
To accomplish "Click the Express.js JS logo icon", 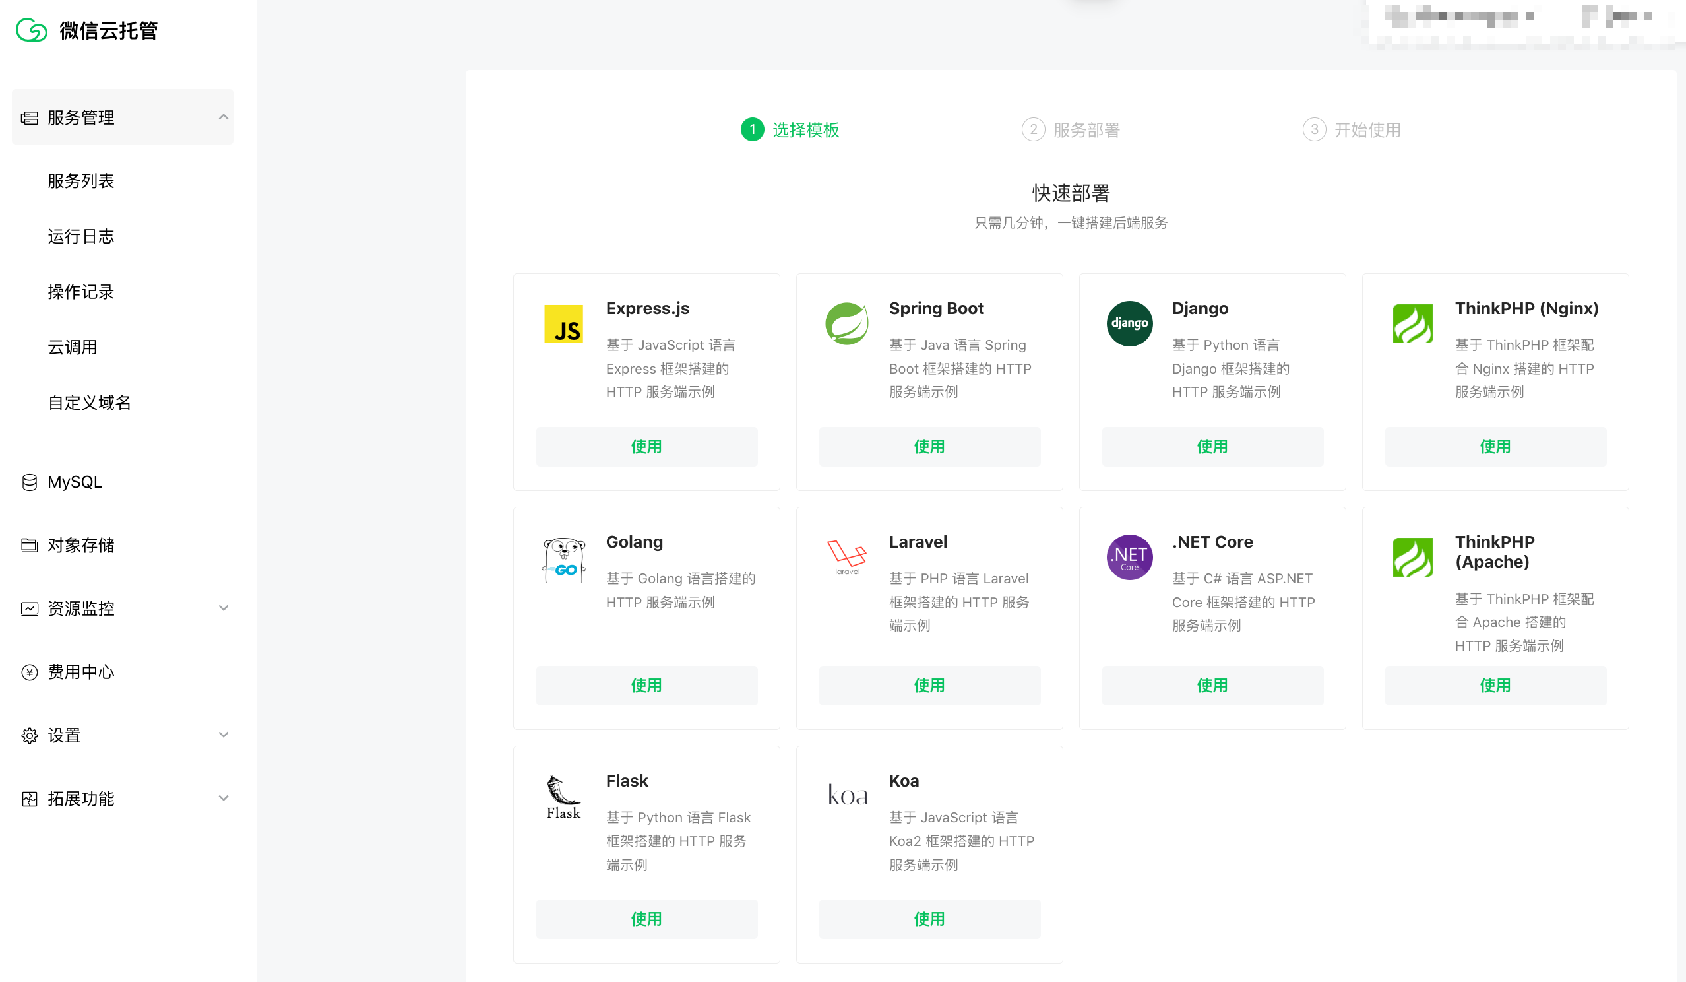I will point(563,324).
